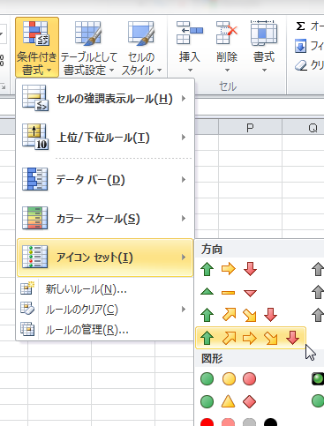Open テーブルとして書式設定 gallery

coord(88,48)
